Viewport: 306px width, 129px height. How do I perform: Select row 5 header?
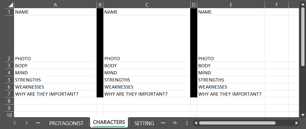point(9,80)
